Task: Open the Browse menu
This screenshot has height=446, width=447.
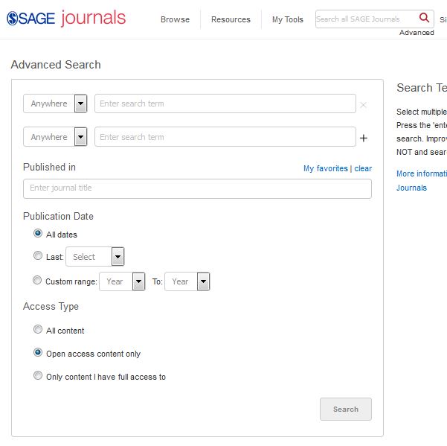Action: (x=175, y=19)
